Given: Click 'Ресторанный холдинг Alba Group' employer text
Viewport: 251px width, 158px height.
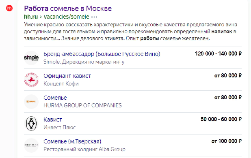Looking at the screenshot, I should pos(84,149).
